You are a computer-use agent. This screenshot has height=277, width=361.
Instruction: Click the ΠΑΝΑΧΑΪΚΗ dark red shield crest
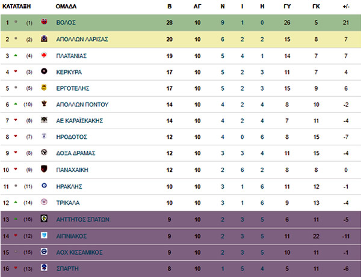(44, 169)
